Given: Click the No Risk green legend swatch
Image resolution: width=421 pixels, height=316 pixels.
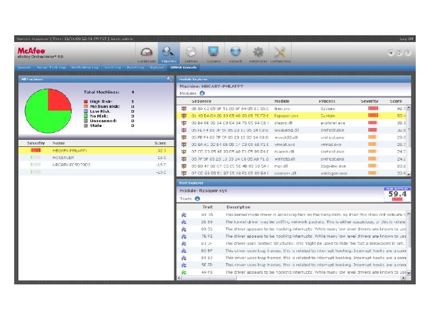Looking at the screenshot, I should (x=86, y=116).
